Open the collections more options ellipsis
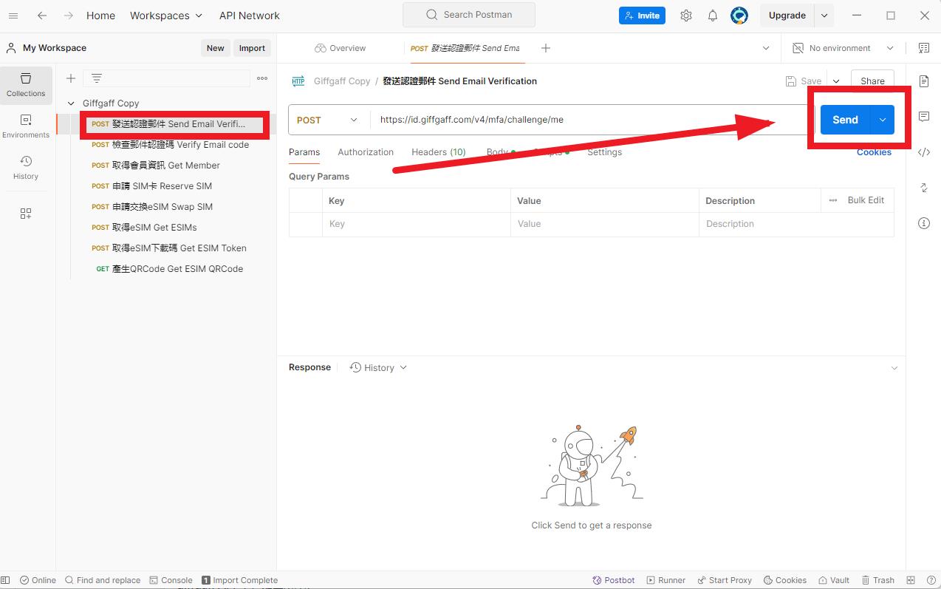The image size is (941, 589). pyautogui.click(x=262, y=78)
